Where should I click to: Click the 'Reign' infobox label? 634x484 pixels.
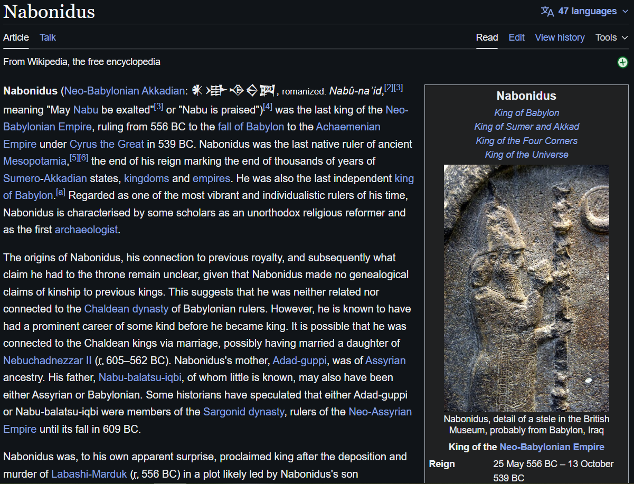click(x=442, y=464)
